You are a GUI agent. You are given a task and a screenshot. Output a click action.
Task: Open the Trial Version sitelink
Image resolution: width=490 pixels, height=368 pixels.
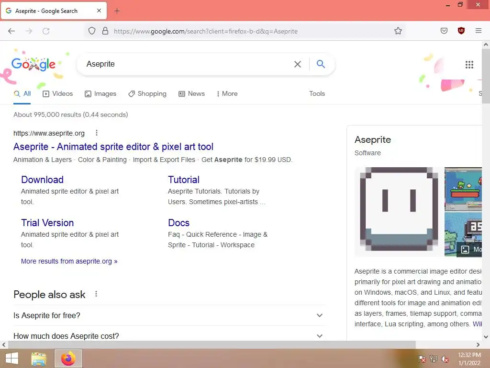[47, 223]
